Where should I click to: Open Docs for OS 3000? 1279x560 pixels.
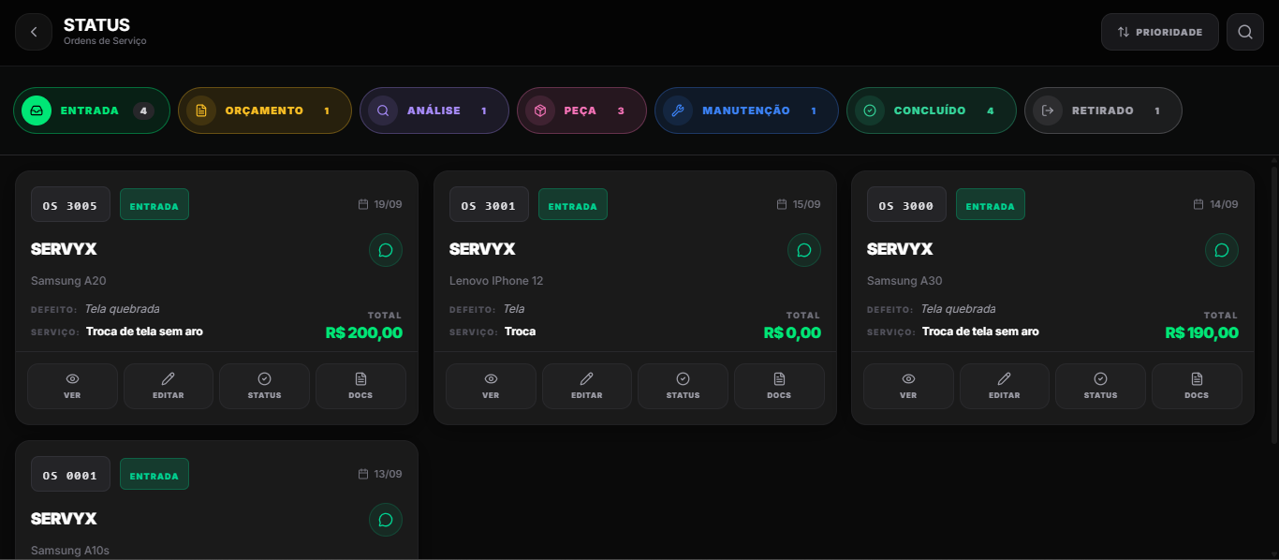point(1197,386)
